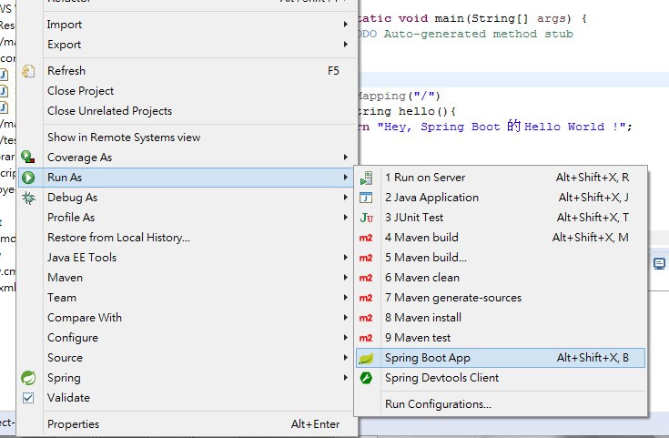
Task: Click the JUnit Test Ju icon
Action: pyautogui.click(x=366, y=218)
